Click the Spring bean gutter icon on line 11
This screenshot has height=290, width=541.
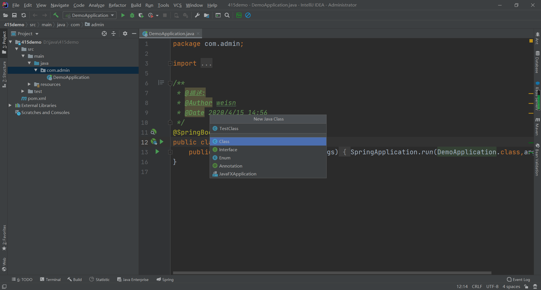(154, 132)
